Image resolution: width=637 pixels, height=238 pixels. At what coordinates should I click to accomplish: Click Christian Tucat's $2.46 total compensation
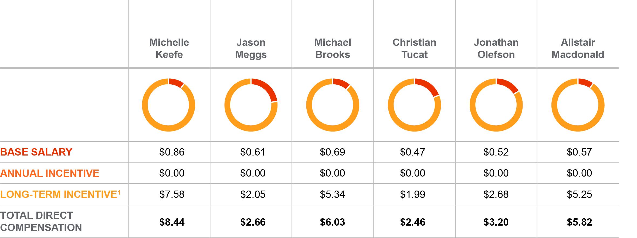point(413,222)
